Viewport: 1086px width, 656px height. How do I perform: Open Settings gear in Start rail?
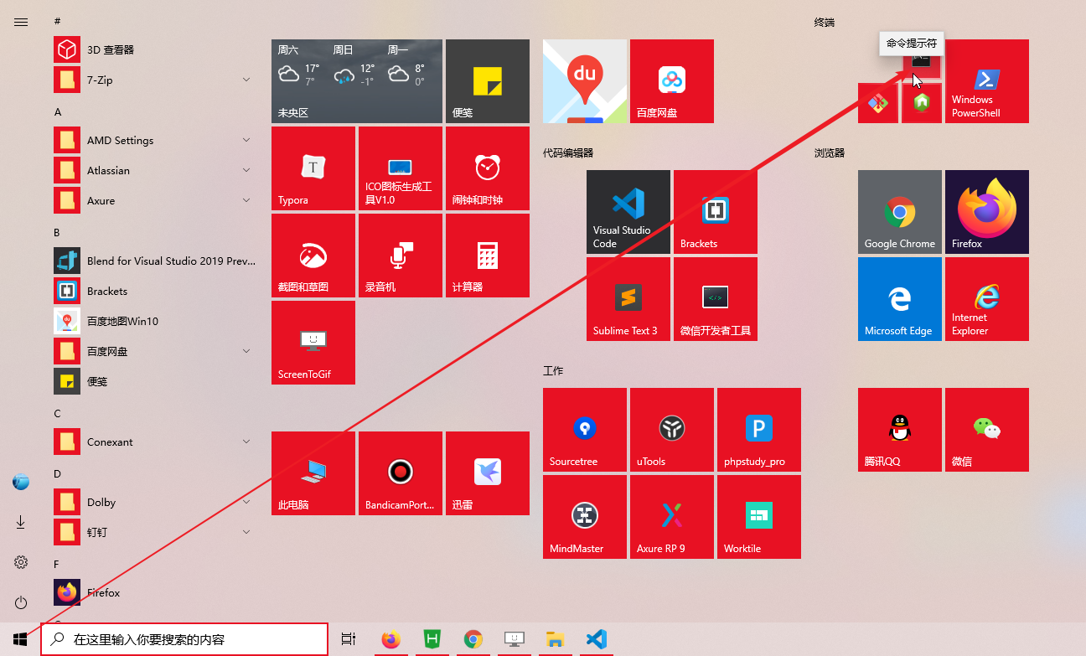pos(21,562)
